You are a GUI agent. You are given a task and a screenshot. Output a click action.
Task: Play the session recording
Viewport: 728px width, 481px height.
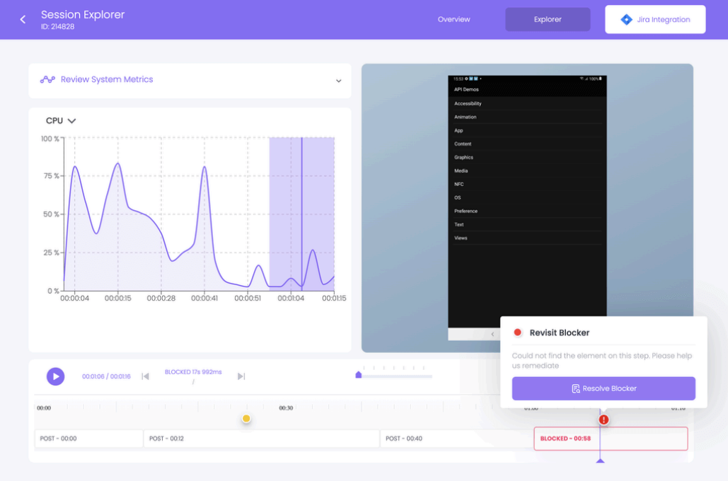(x=55, y=376)
